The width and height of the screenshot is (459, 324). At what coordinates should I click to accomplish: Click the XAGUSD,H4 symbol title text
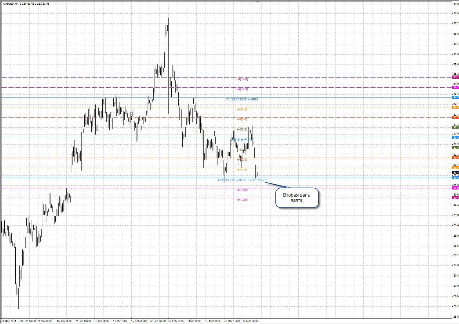(11, 4)
